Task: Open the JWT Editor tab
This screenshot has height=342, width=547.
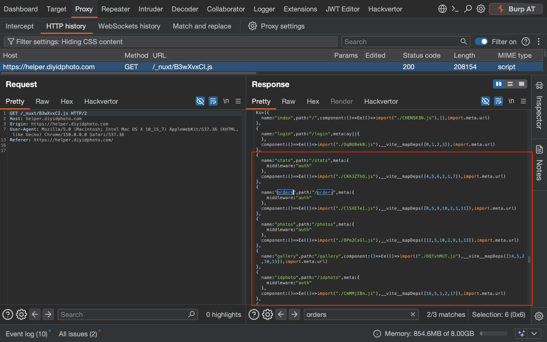Action: tap(343, 9)
